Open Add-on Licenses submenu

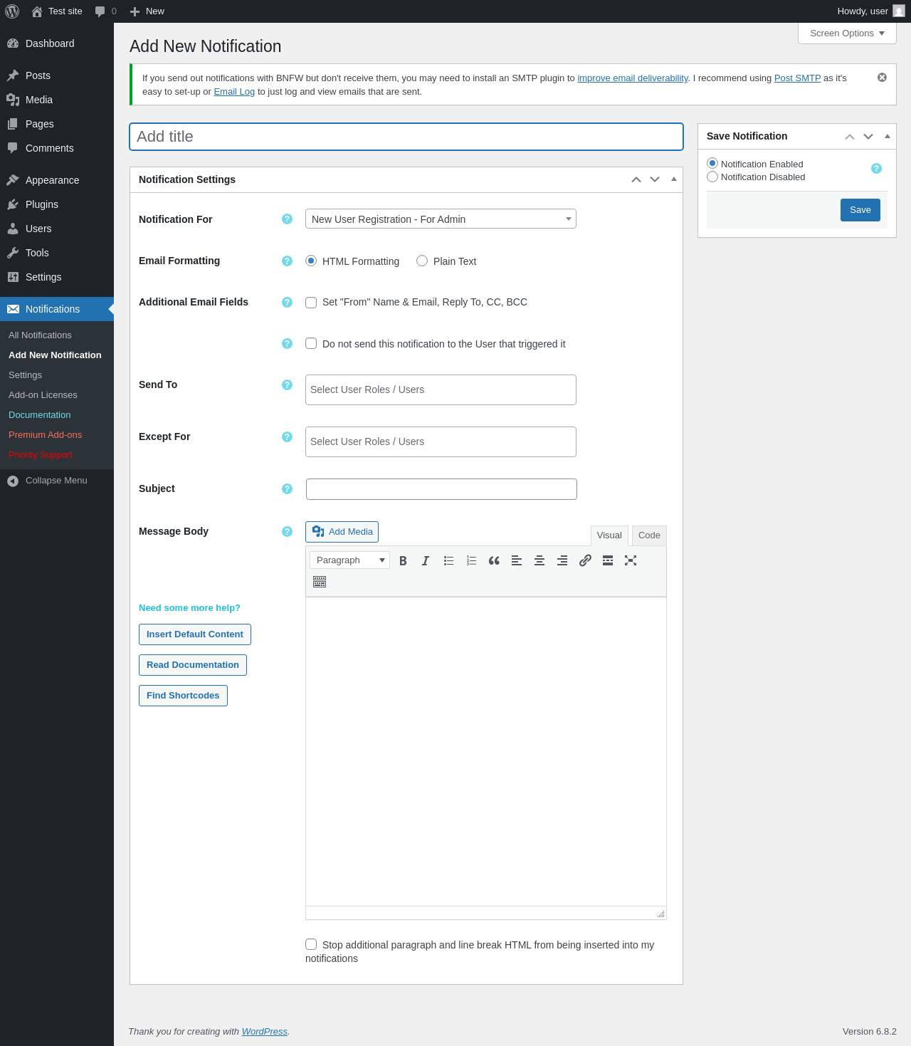click(x=43, y=395)
